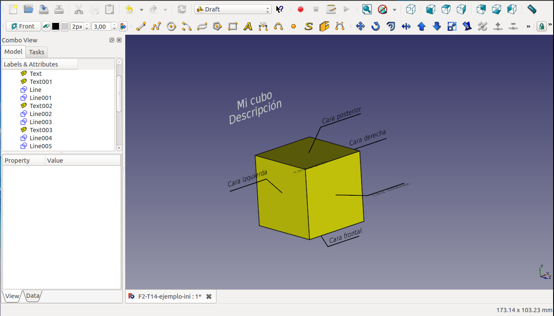554x316 pixels.
Task: Toggle the Draft snap lock button
Action: coord(541,27)
